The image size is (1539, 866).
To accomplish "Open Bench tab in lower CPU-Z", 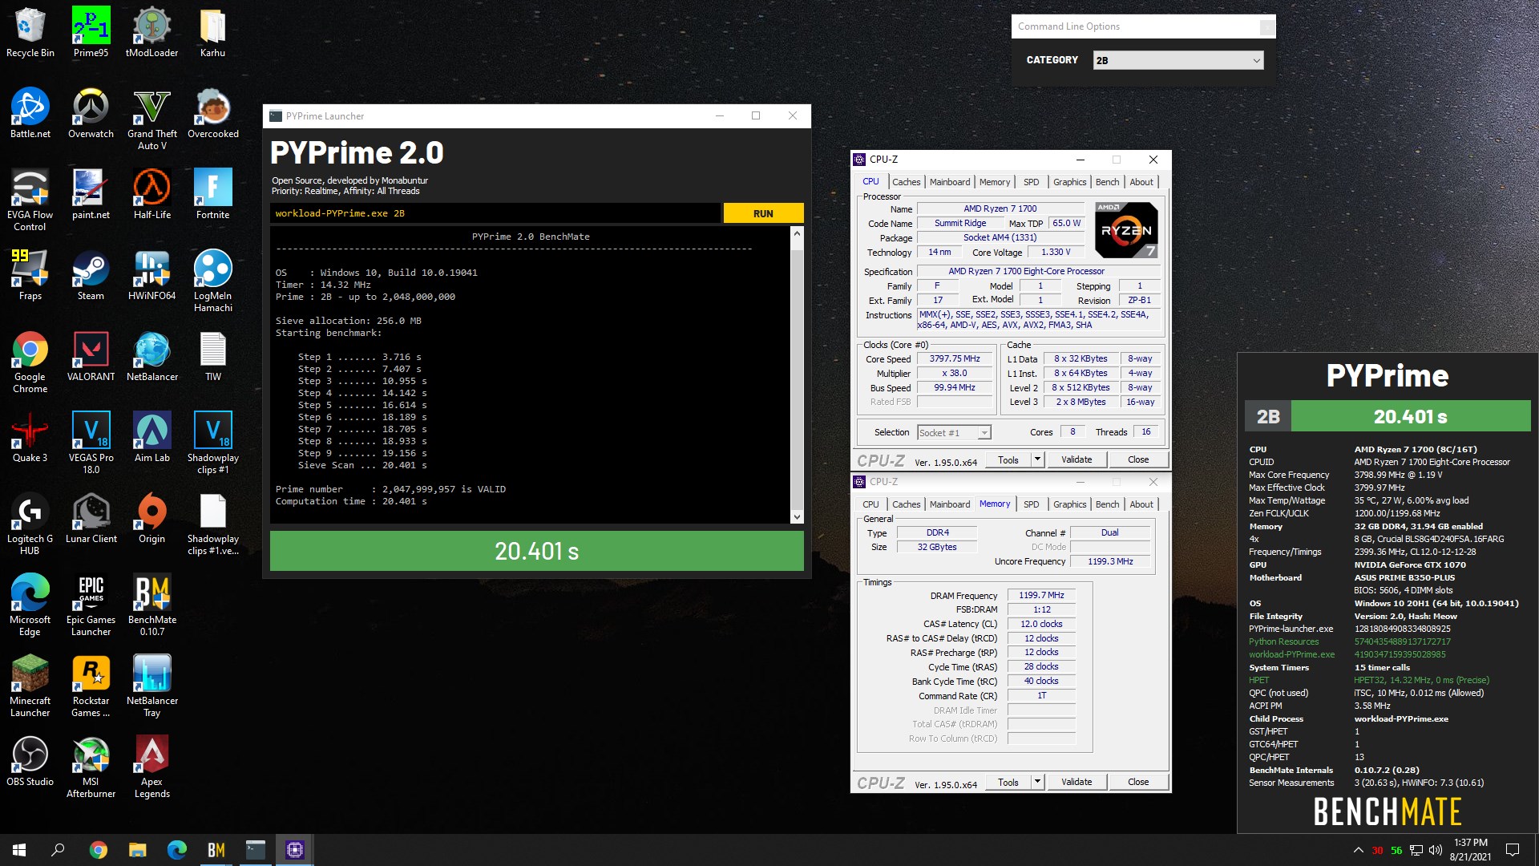I will (x=1107, y=504).
